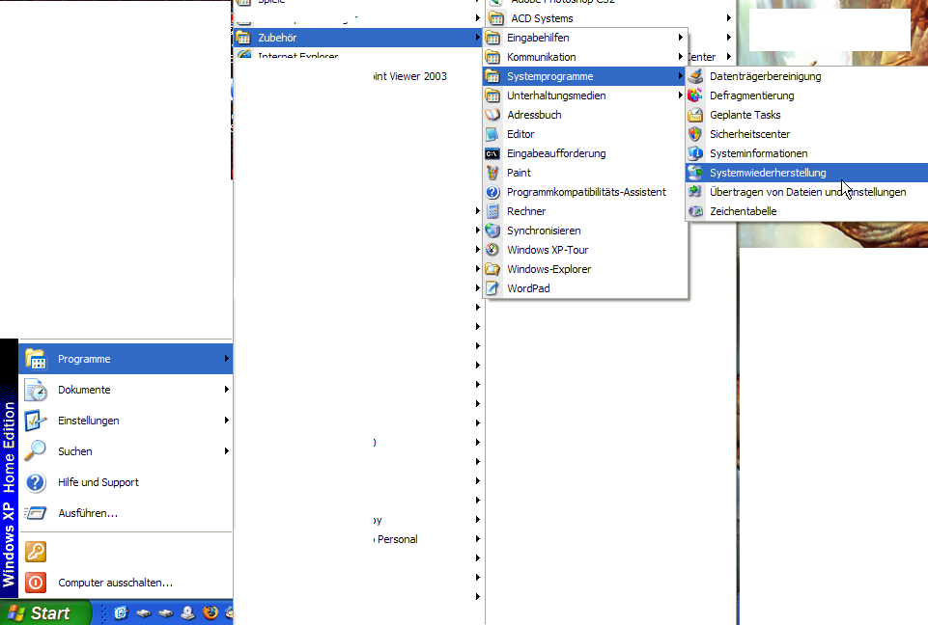
Task: Expand ACD Systems submenu arrow
Action: pyautogui.click(x=729, y=18)
